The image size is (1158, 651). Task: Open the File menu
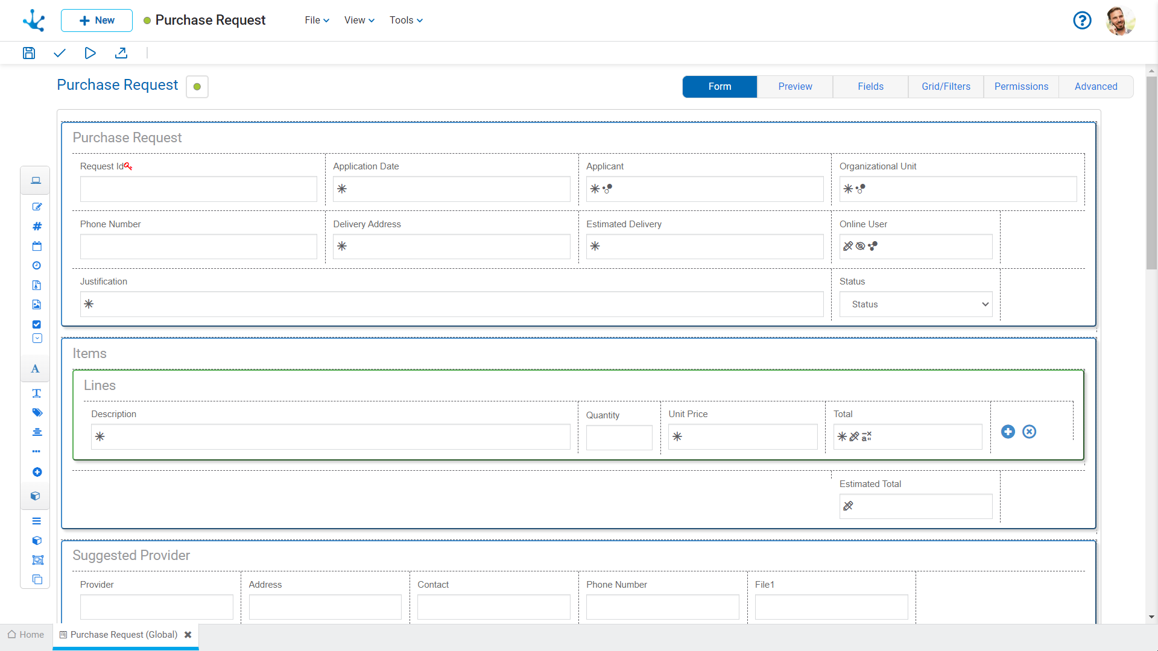(316, 20)
